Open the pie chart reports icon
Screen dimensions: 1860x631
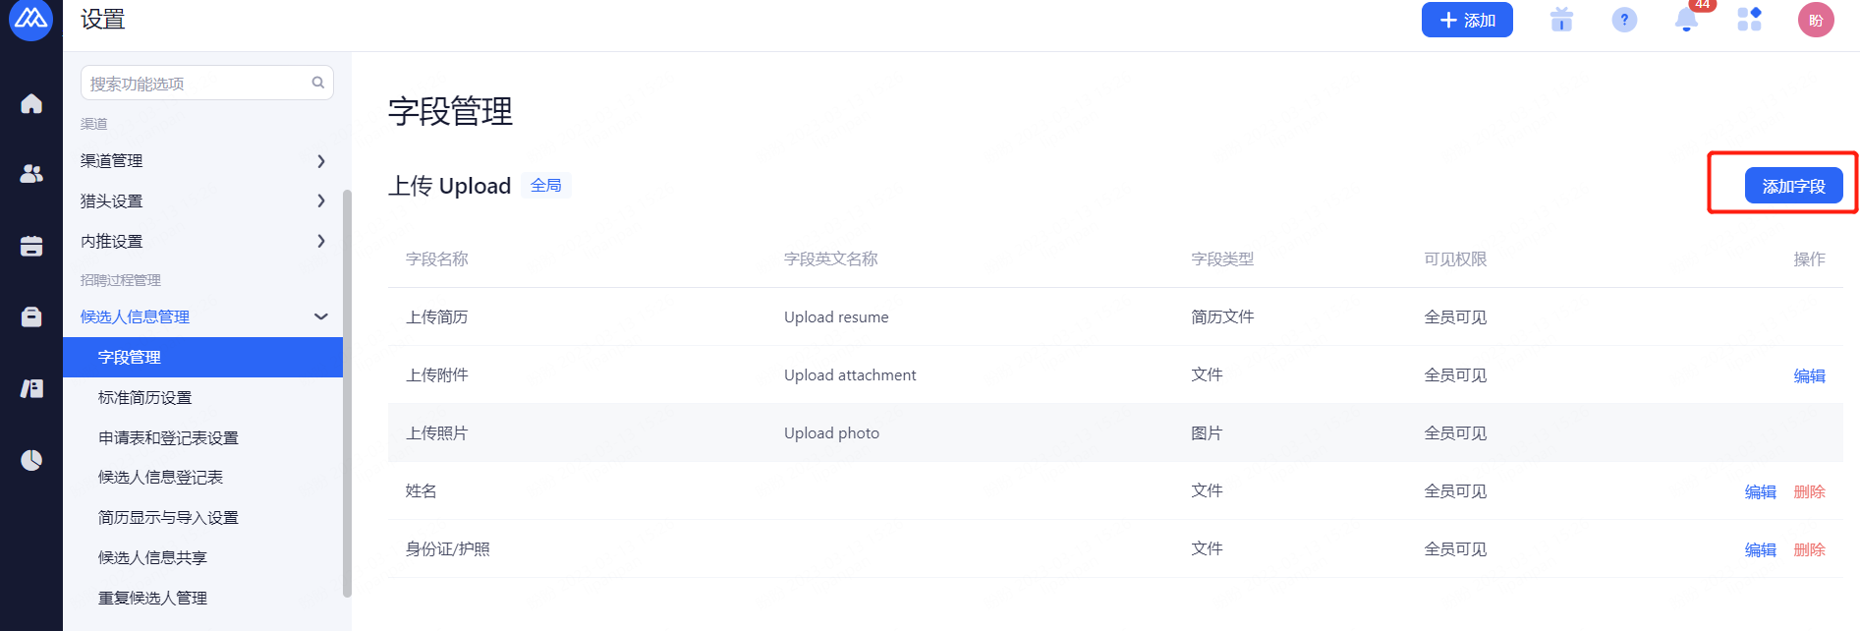[31, 460]
